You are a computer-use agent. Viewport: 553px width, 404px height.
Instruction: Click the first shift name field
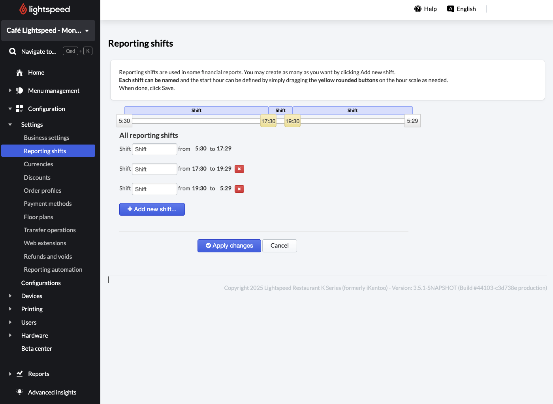(154, 149)
